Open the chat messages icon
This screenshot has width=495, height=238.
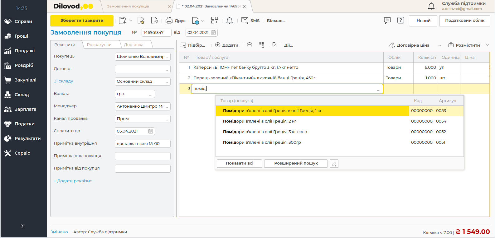[387, 21]
